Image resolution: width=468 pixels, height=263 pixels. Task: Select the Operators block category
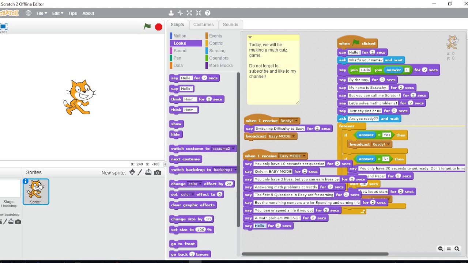click(x=220, y=58)
